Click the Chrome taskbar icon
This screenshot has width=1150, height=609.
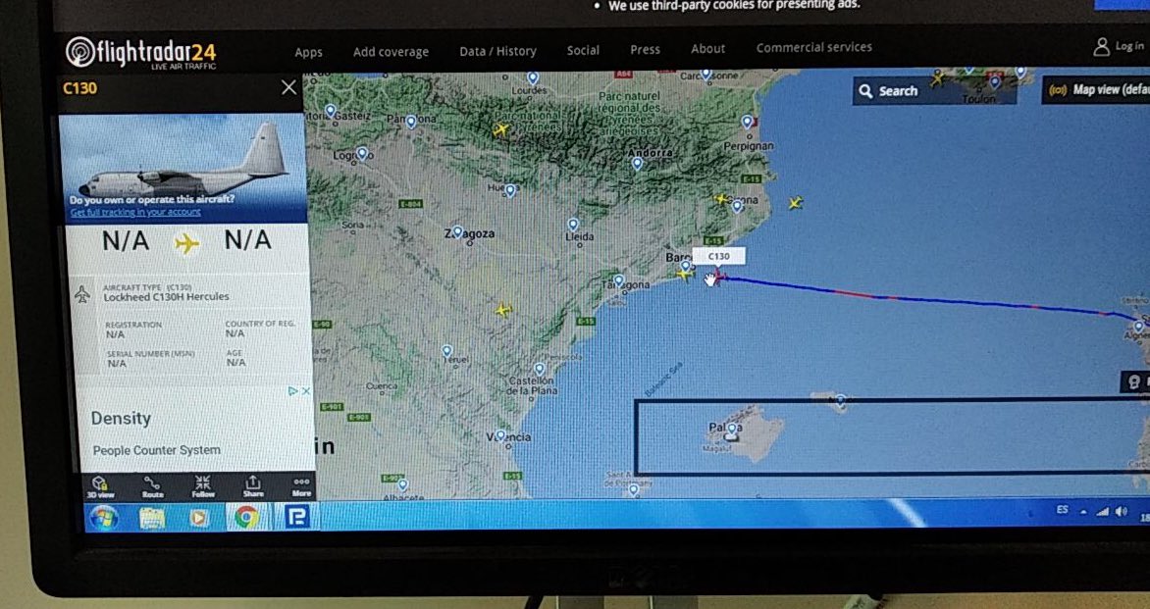click(245, 518)
